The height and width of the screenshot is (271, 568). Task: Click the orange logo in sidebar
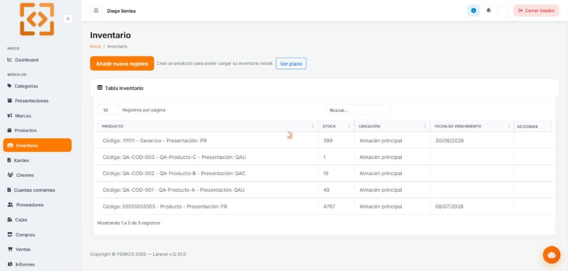pos(37,19)
